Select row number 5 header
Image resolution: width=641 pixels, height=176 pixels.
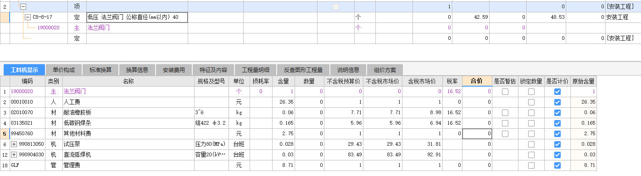[5, 134]
